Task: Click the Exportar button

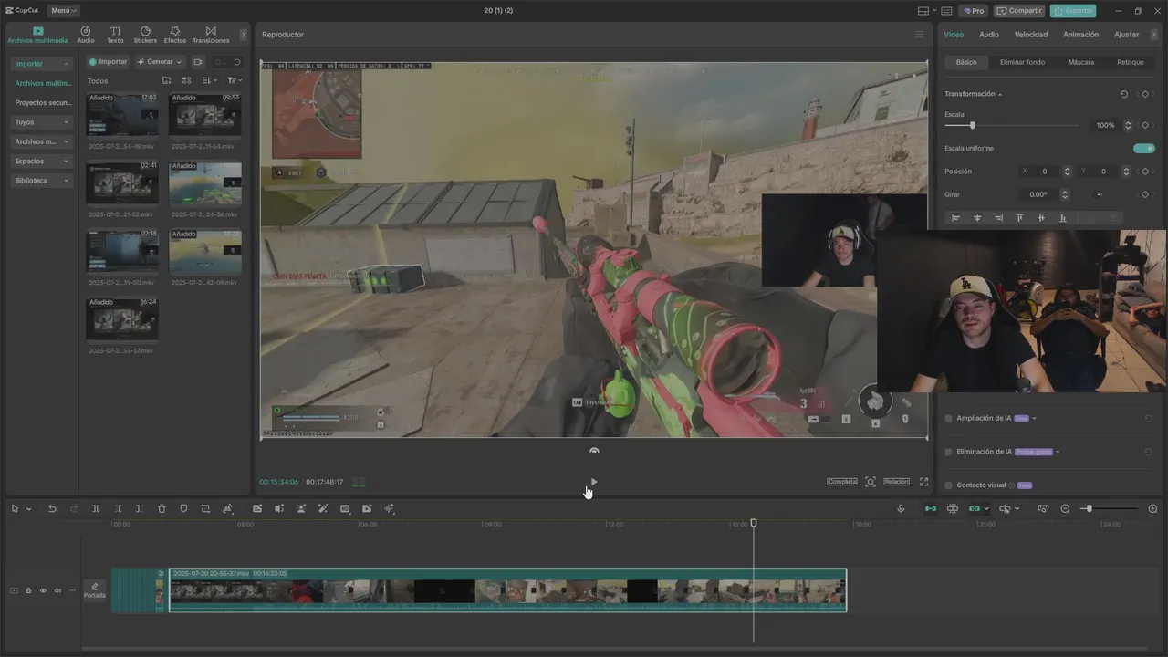Action: [1073, 11]
